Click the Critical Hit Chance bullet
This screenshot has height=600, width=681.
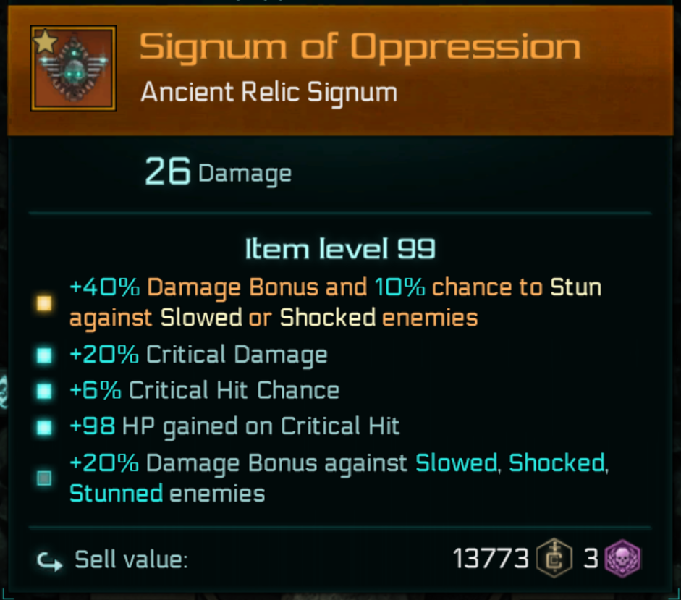(44, 391)
